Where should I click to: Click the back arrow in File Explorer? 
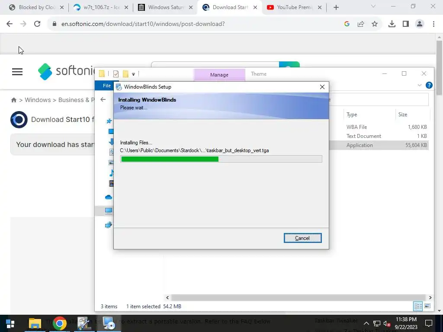click(103, 99)
